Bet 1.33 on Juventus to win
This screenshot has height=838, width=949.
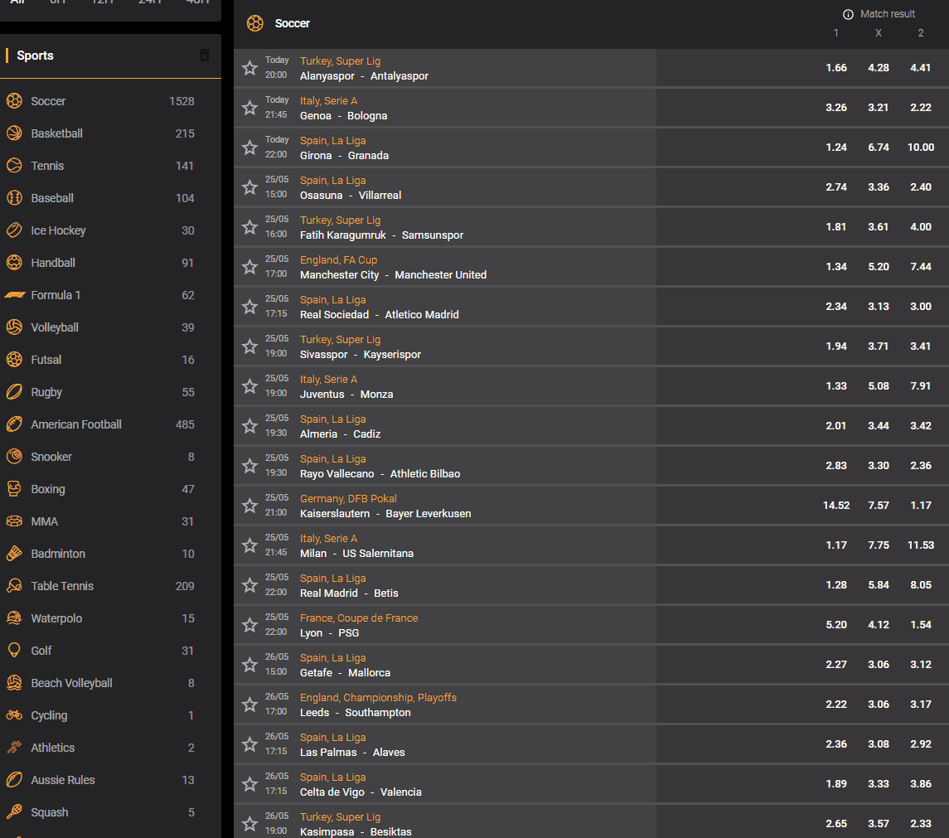(x=836, y=386)
